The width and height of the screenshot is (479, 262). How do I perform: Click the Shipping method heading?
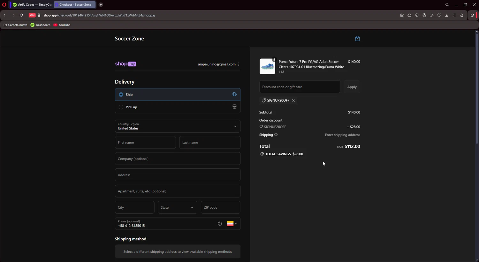click(x=131, y=239)
